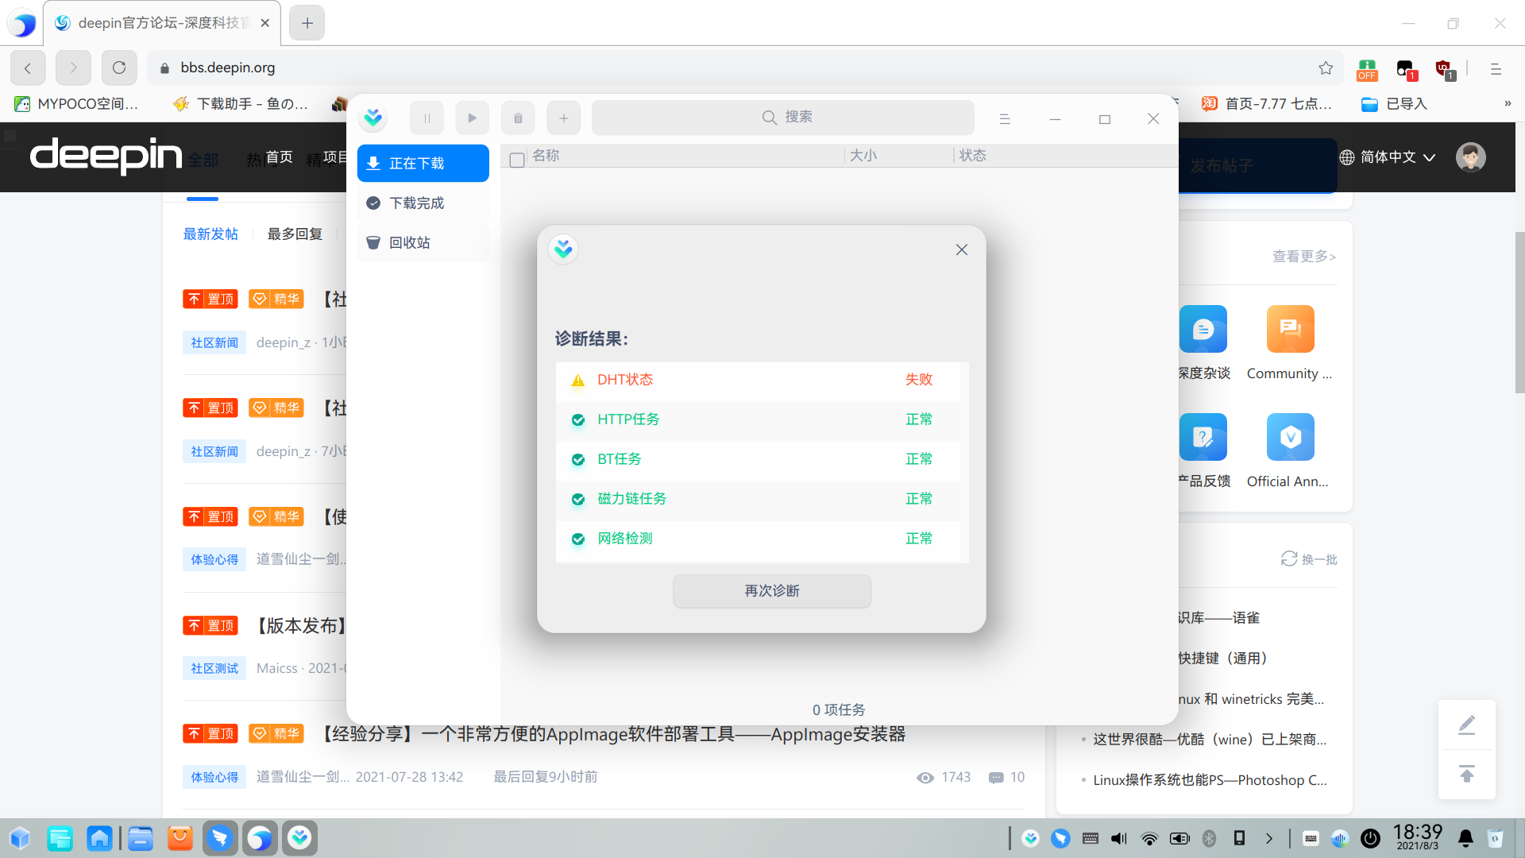Click the delete task trash icon
1525x858 pixels.
pyautogui.click(x=518, y=118)
